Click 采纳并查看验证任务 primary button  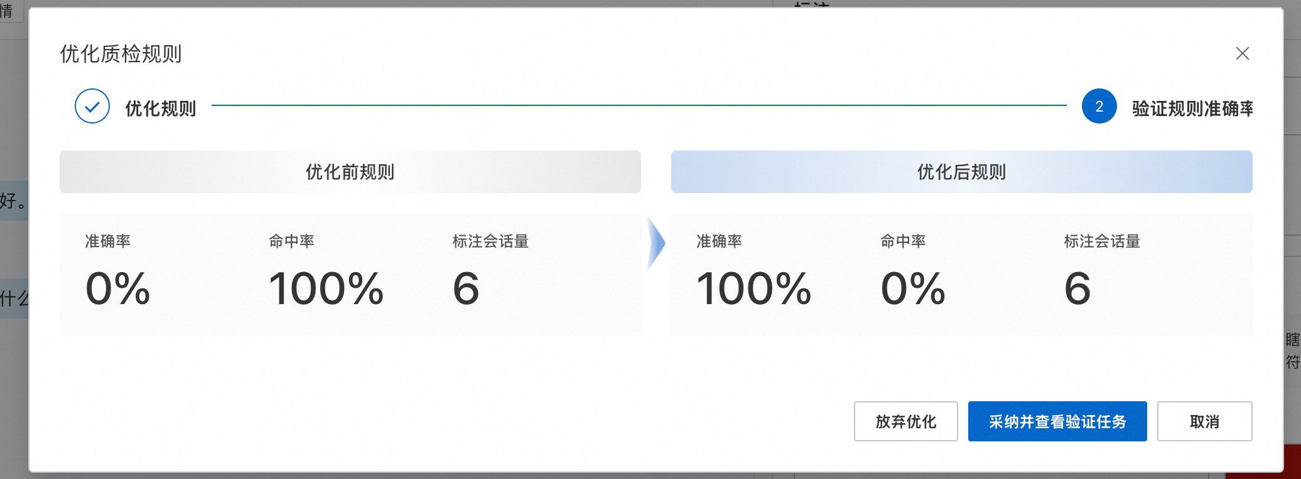tap(1057, 421)
